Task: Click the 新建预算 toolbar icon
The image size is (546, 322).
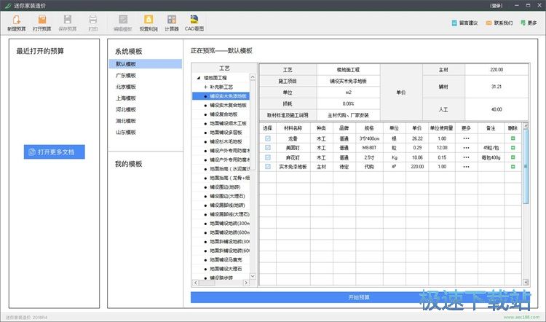Action: (x=15, y=20)
